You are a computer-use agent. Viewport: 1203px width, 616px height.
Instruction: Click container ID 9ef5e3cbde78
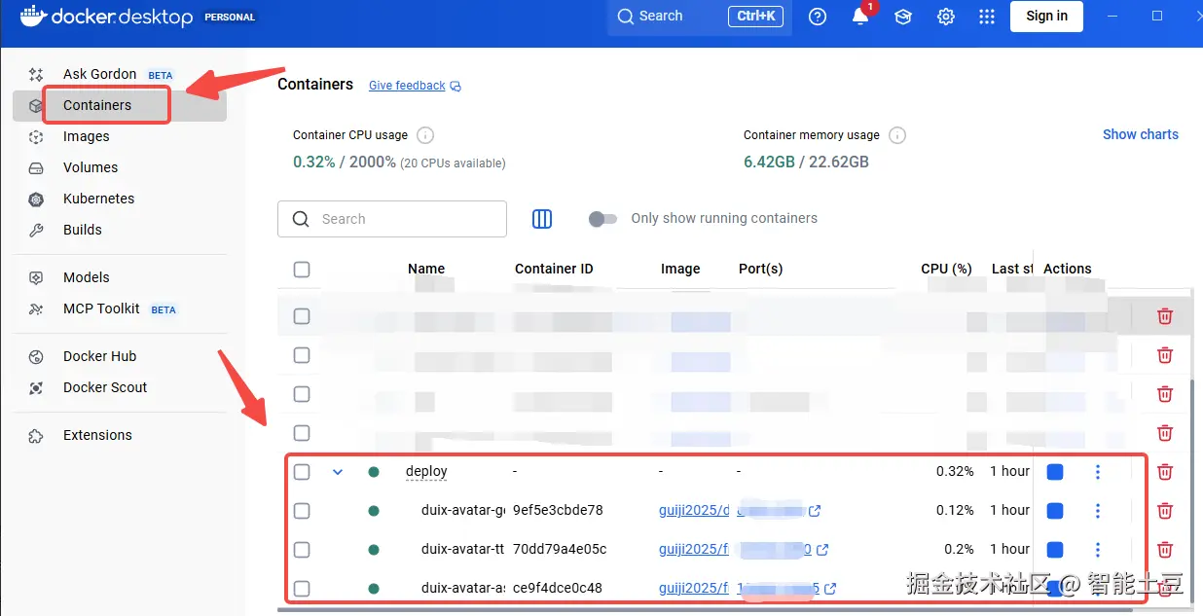[558, 510]
